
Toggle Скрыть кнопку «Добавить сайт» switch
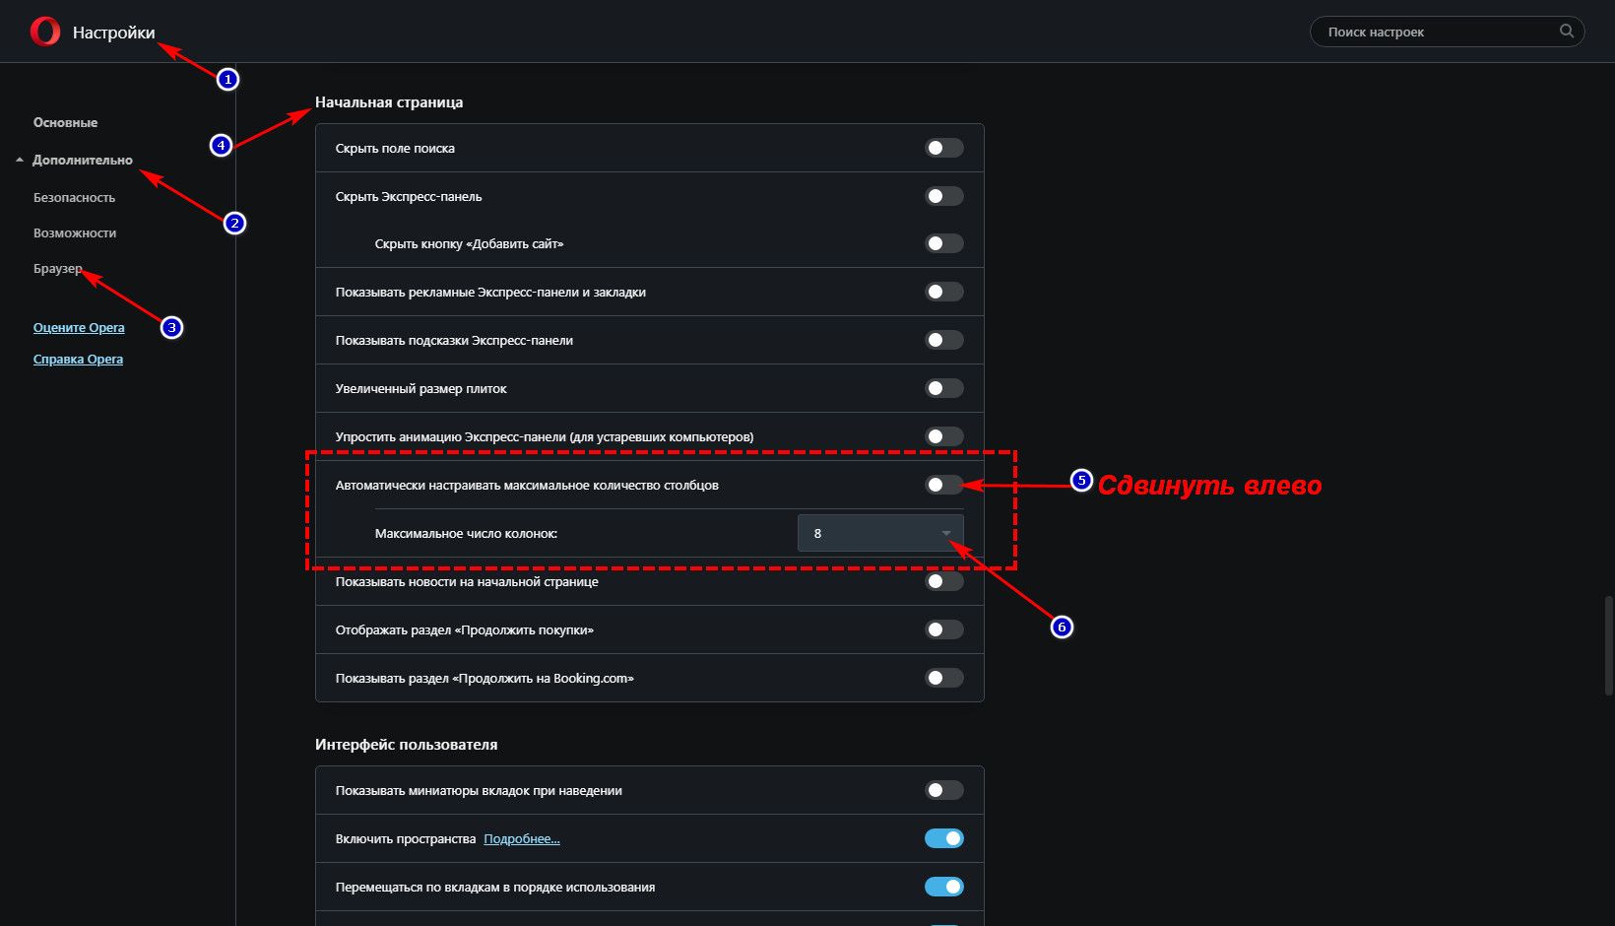944,243
